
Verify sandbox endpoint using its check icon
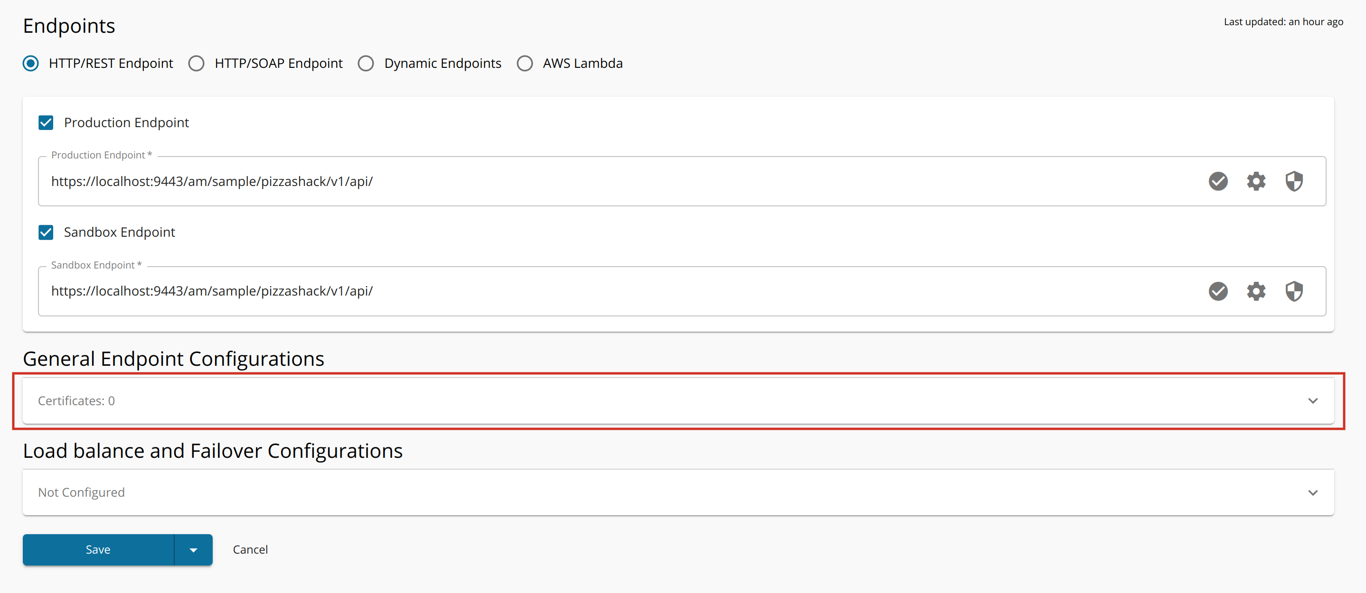(x=1218, y=291)
